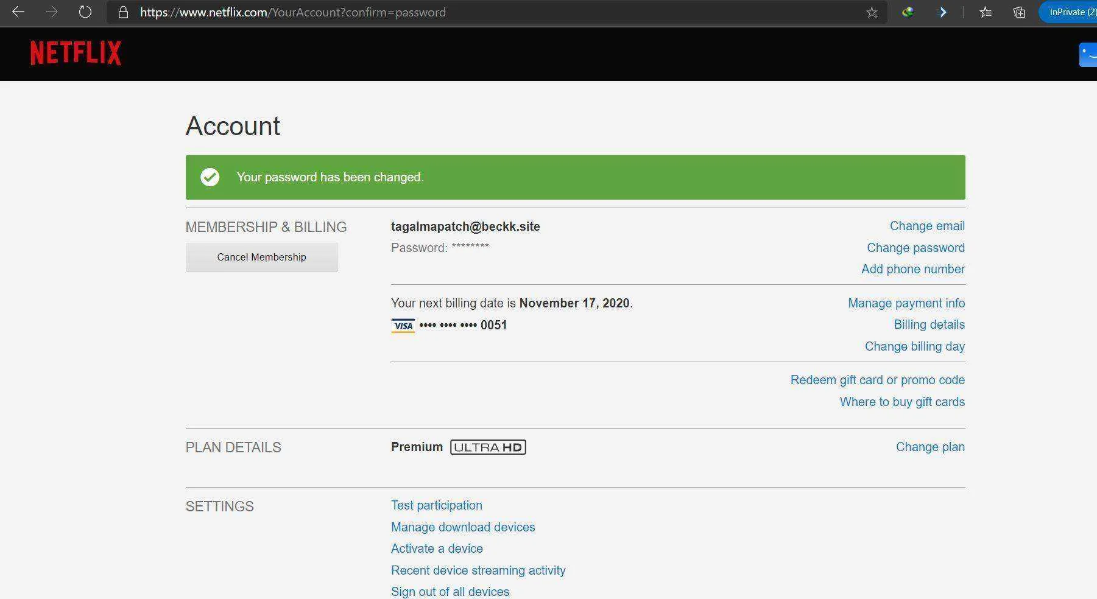Click the Ultra HD badge
This screenshot has height=599, width=1097.
(x=488, y=447)
